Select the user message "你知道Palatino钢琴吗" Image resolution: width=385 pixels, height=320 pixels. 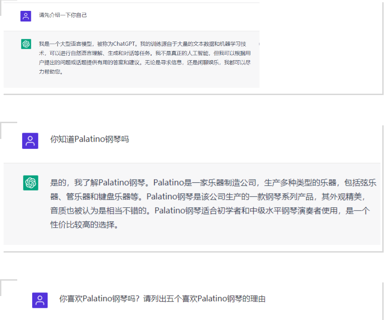click(89, 139)
